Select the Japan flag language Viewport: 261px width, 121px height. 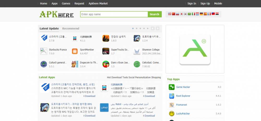click(x=181, y=14)
